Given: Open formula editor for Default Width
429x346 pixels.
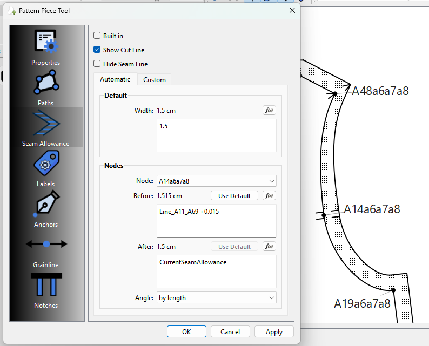Looking at the screenshot, I should (269, 111).
